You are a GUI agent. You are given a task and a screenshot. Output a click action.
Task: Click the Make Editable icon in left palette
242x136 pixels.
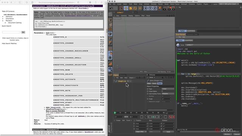pos(110,14)
